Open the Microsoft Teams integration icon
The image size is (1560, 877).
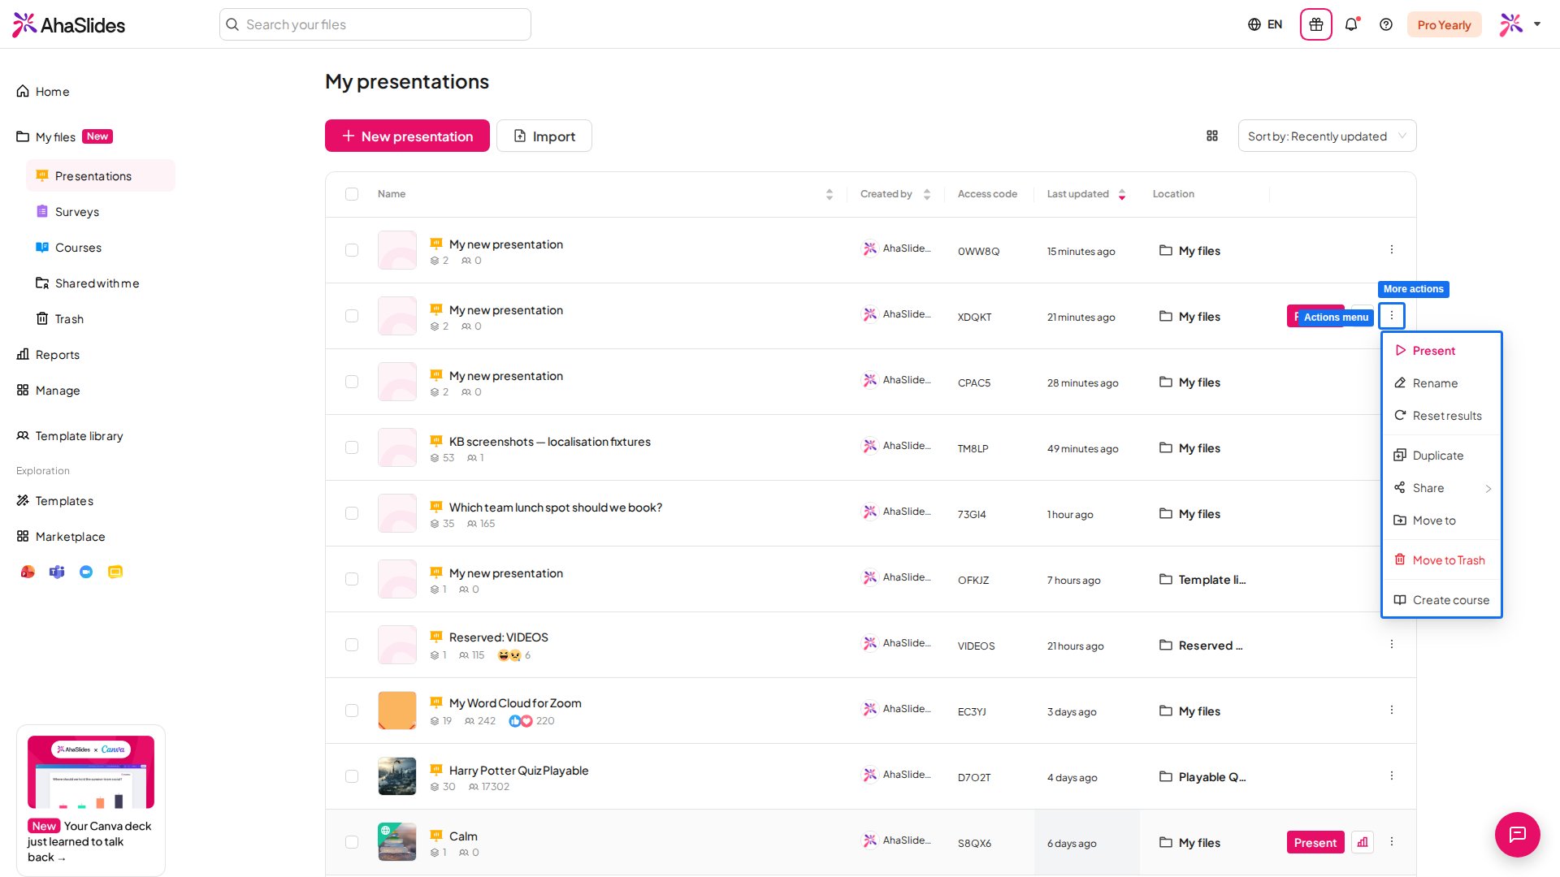click(x=57, y=572)
